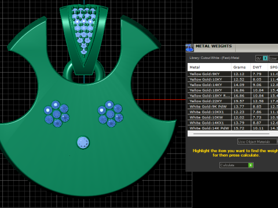Click the User button beside GV
The height and width of the screenshot is (208, 278).
(x=273, y=58)
